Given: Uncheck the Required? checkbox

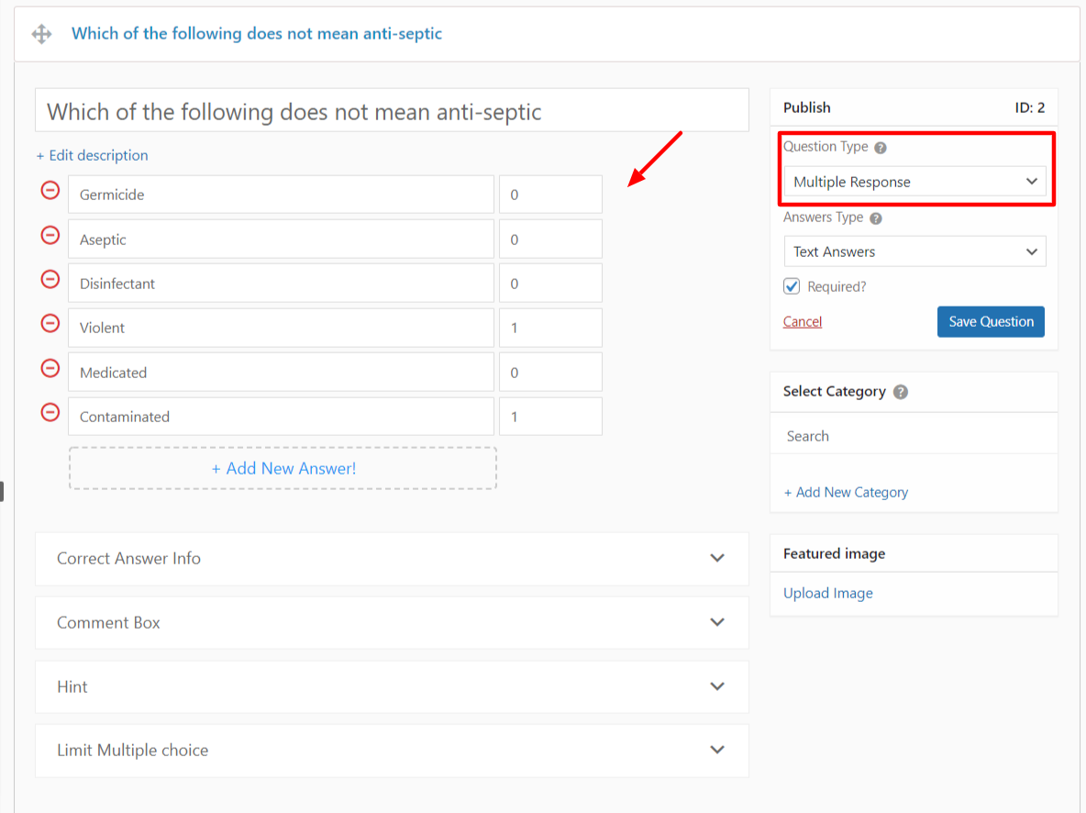Looking at the screenshot, I should [792, 286].
